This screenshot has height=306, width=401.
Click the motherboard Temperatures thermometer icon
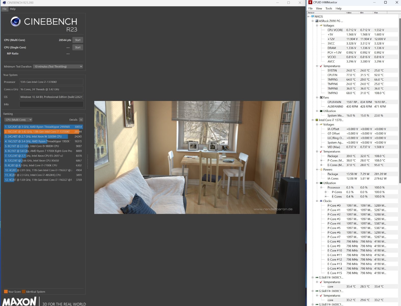tap(321, 66)
